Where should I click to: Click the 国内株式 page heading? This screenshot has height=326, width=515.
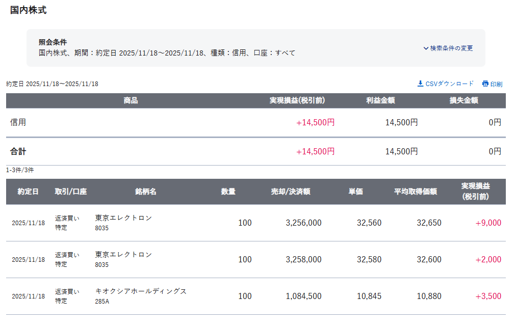tap(29, 10)
